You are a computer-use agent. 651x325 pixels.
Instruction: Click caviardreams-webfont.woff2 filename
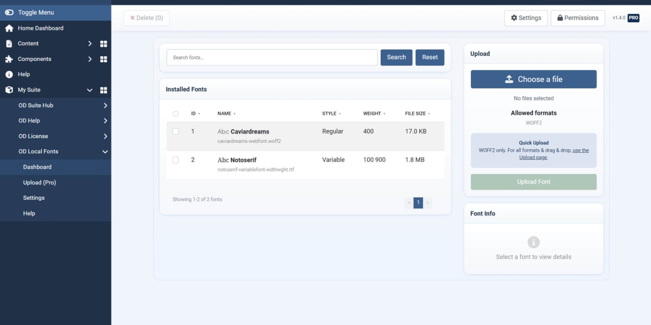pos(249,141)
